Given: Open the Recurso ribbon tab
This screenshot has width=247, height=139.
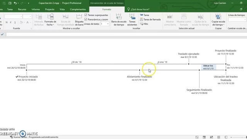Looking at the screenshot, I should click(x=22, y=9).
